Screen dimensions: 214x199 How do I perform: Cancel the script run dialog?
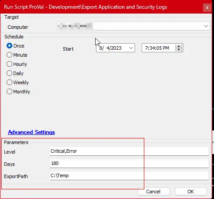click(153, 192)
